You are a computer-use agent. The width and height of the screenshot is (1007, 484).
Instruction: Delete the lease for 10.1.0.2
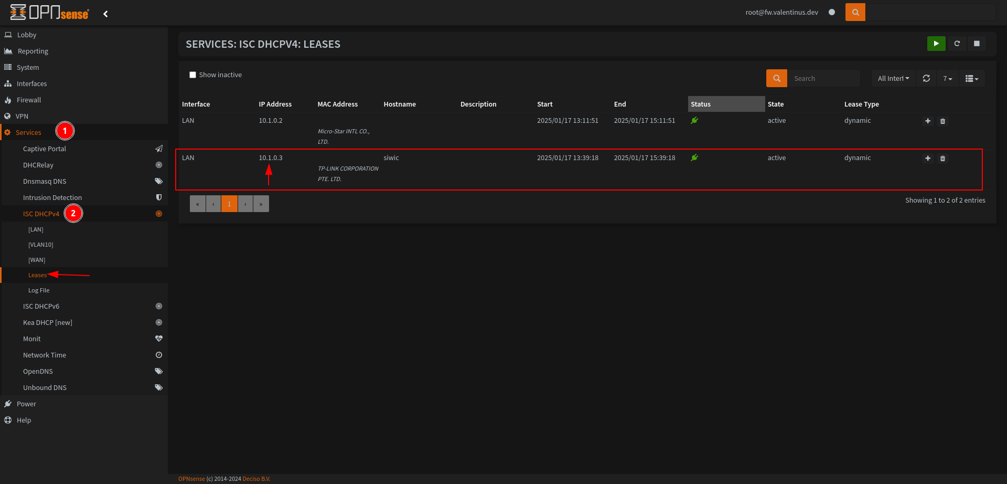click(942, 121)
